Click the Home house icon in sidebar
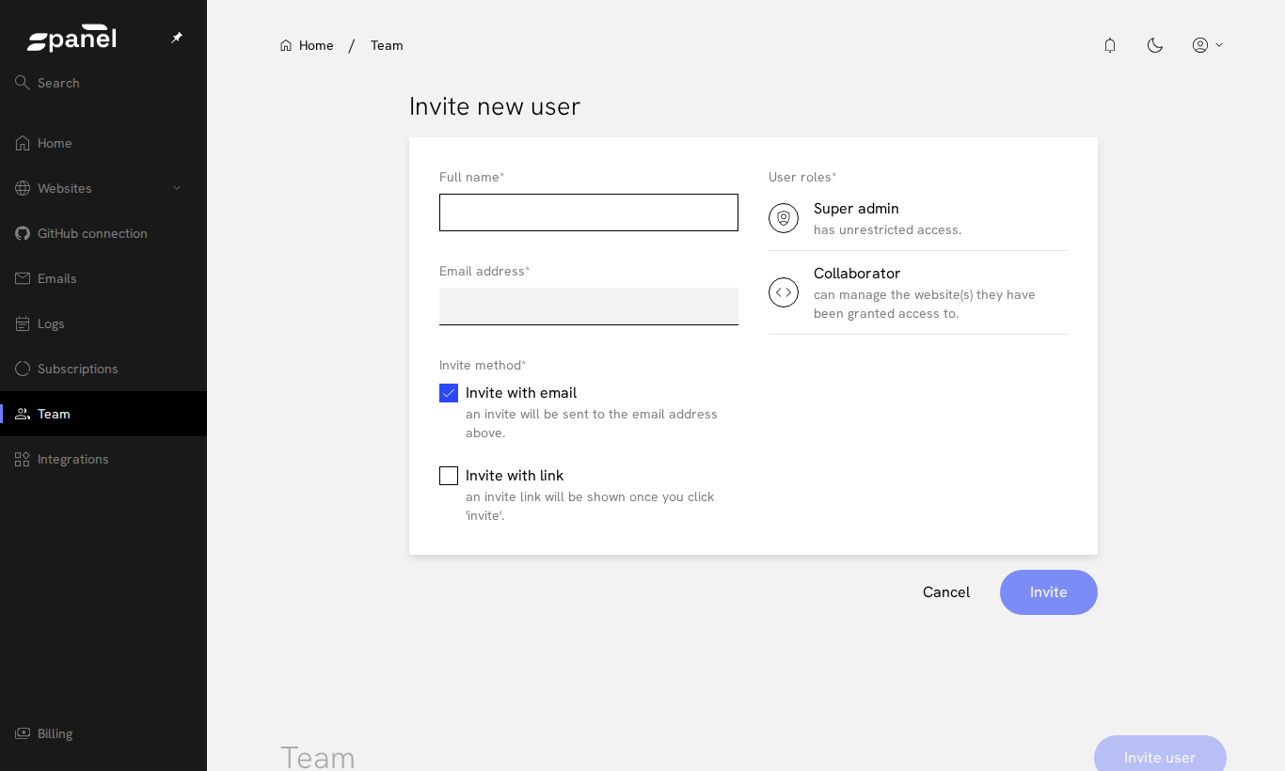Screen dimensions: 1285x771 (23, 143)
